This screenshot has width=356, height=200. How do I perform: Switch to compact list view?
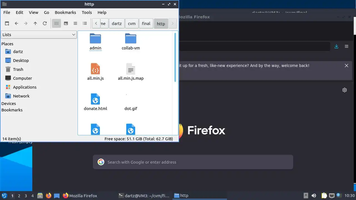pyautogui.click(x=75, y=24)
